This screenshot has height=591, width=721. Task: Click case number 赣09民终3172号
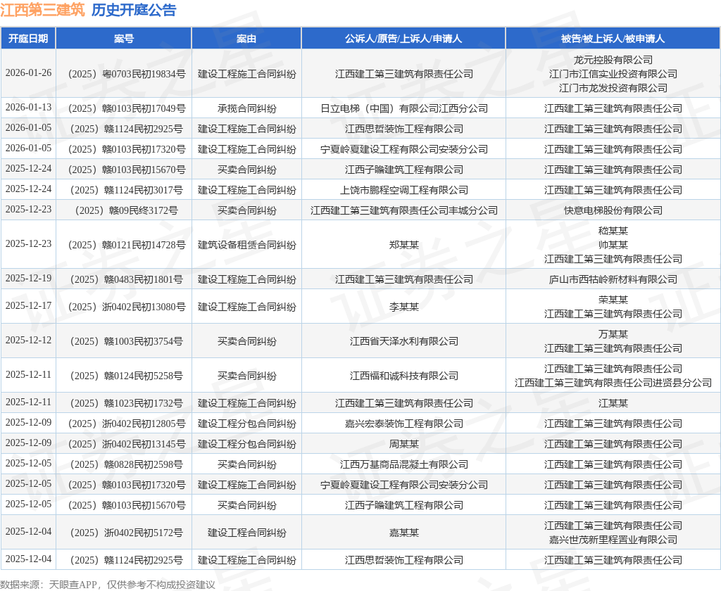tap(127, 210)
